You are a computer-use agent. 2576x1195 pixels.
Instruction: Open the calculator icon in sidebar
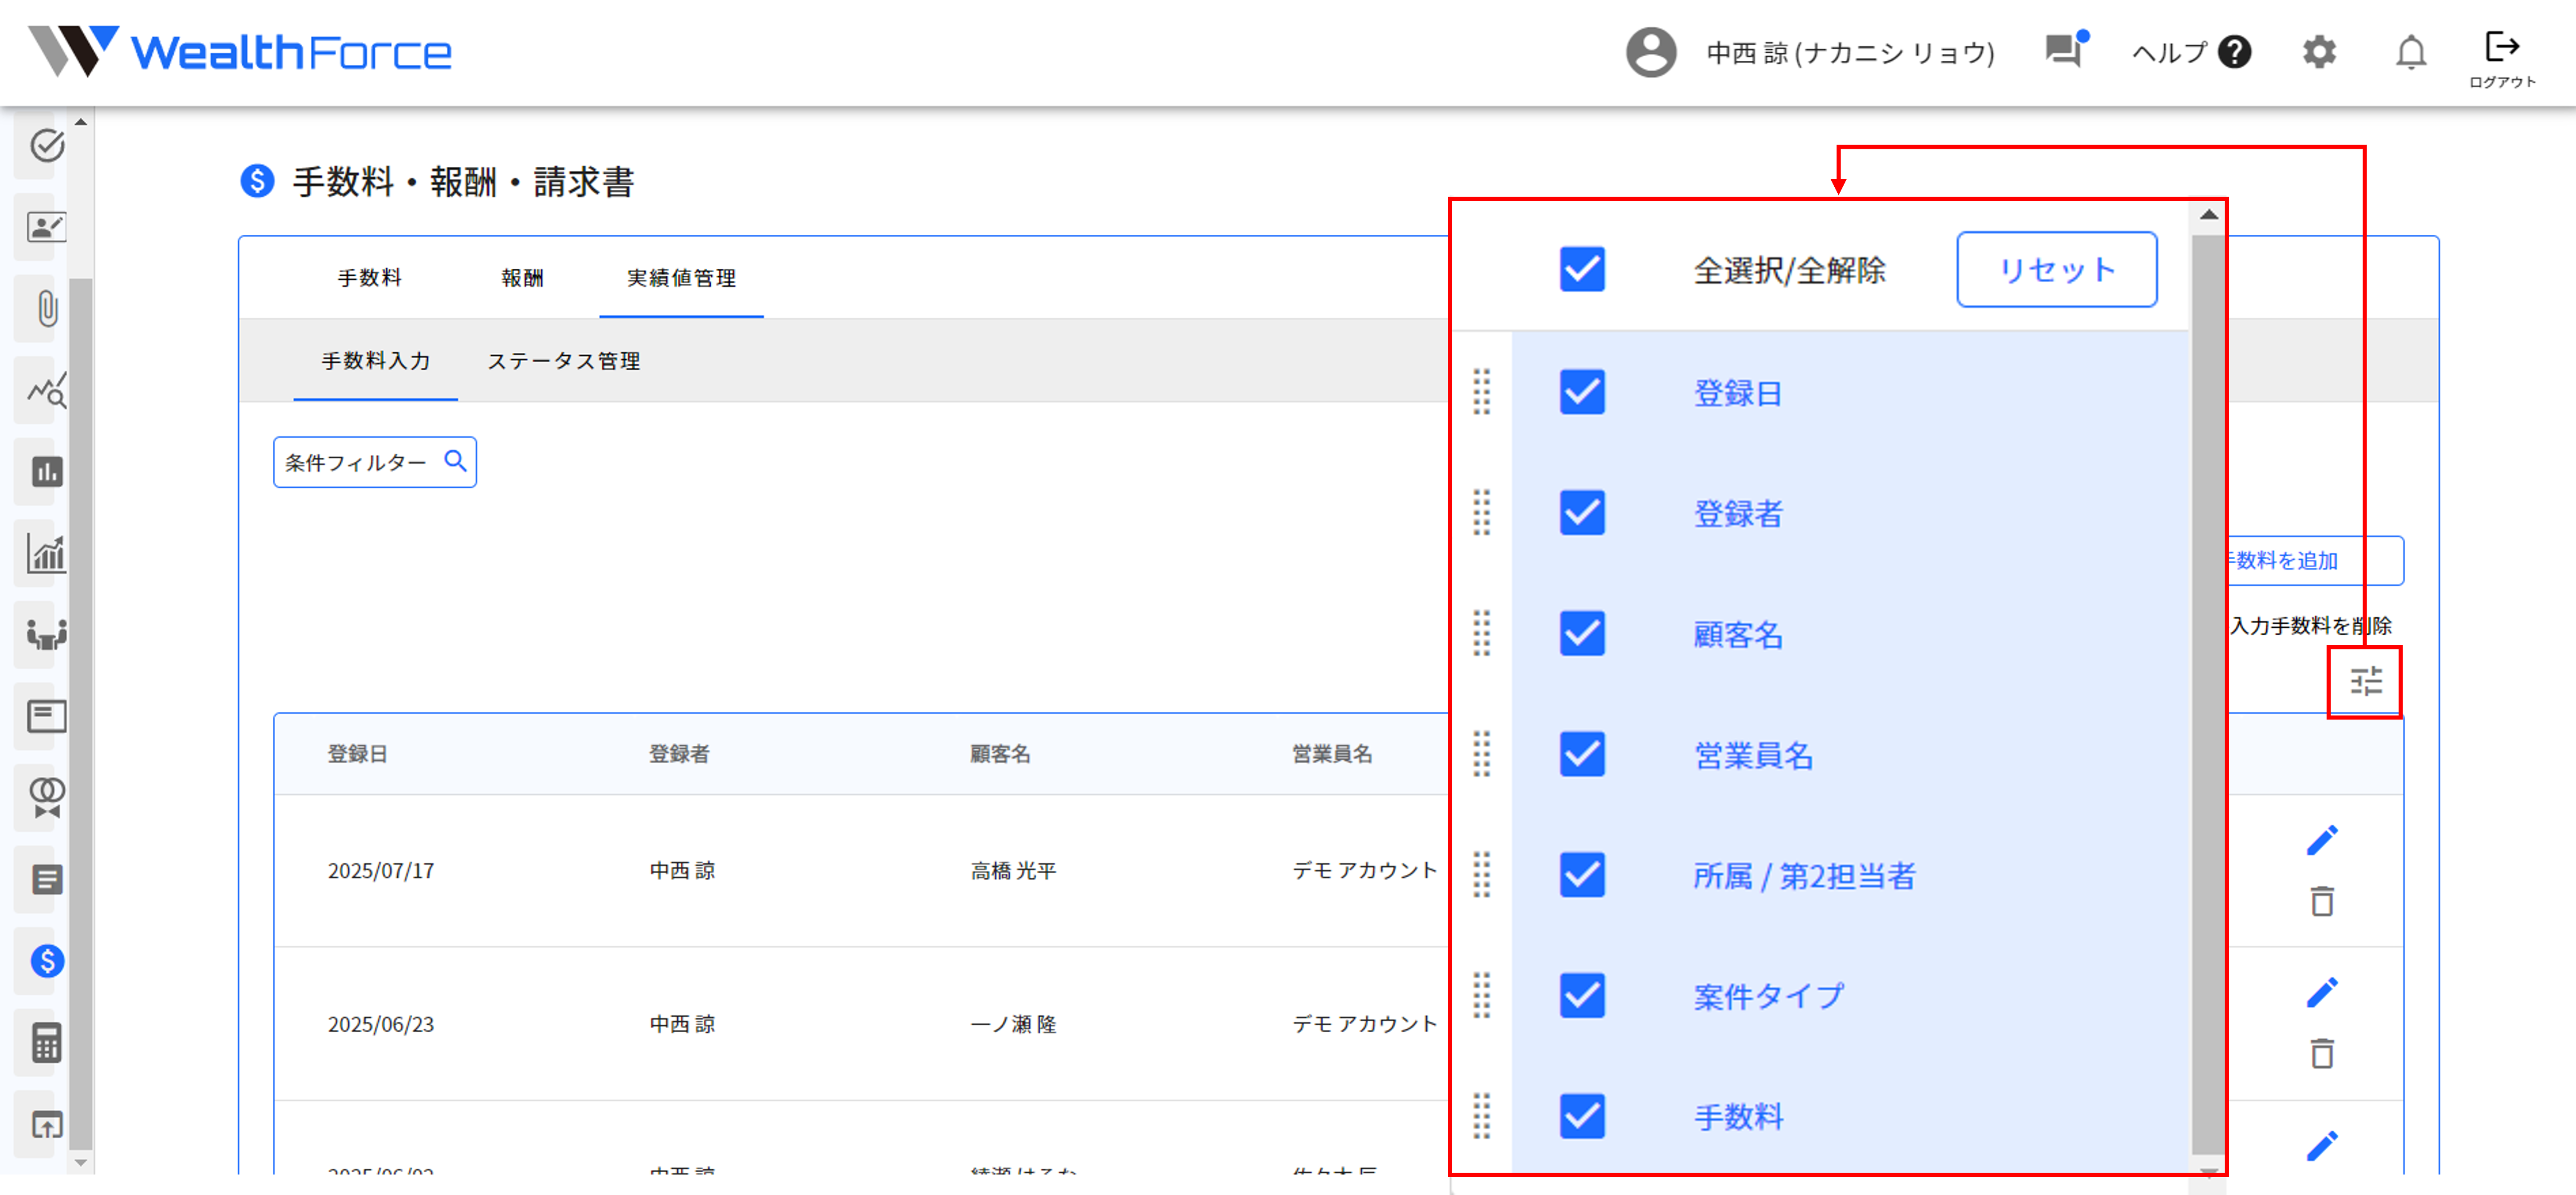[46, 1043]
